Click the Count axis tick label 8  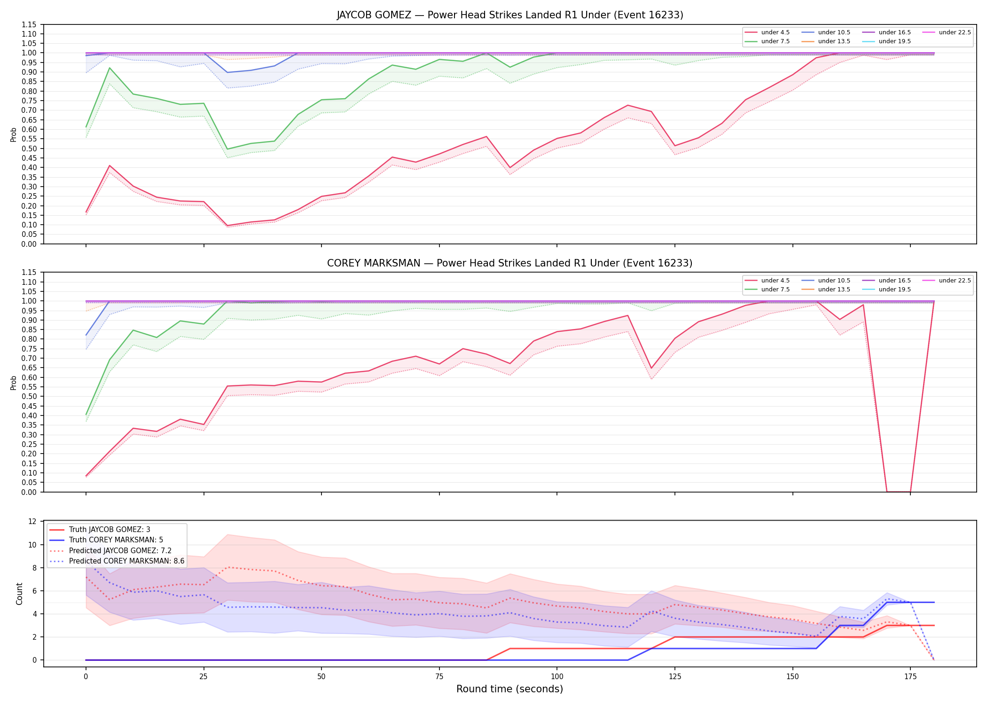coord(35,568)
